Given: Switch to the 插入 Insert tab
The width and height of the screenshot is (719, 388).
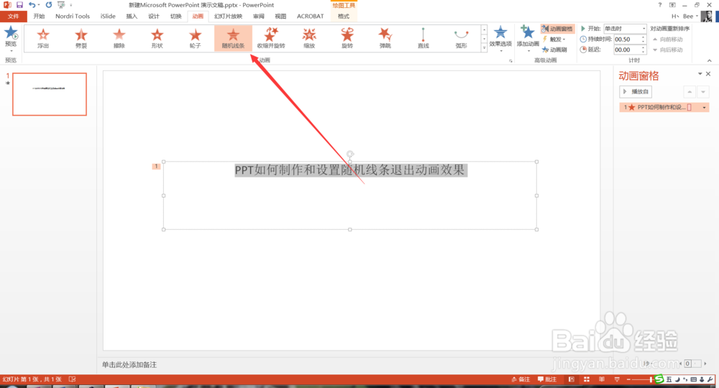Looking at the screenshot, I should point(132,17).
